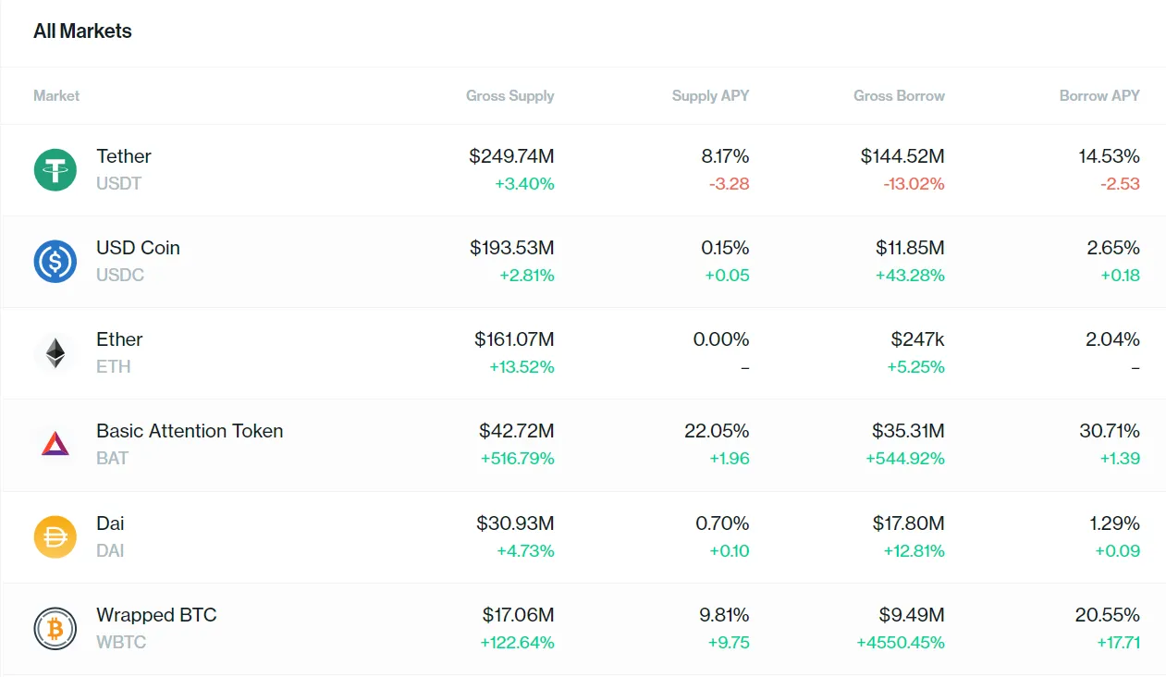Open the Tether market name

[x=124, y=156]
